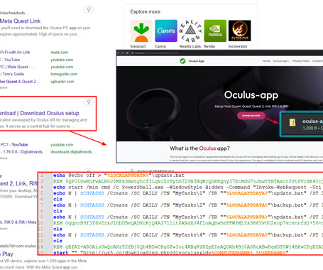
Task: Click the browser forward arrow
Action: (123, 53)
